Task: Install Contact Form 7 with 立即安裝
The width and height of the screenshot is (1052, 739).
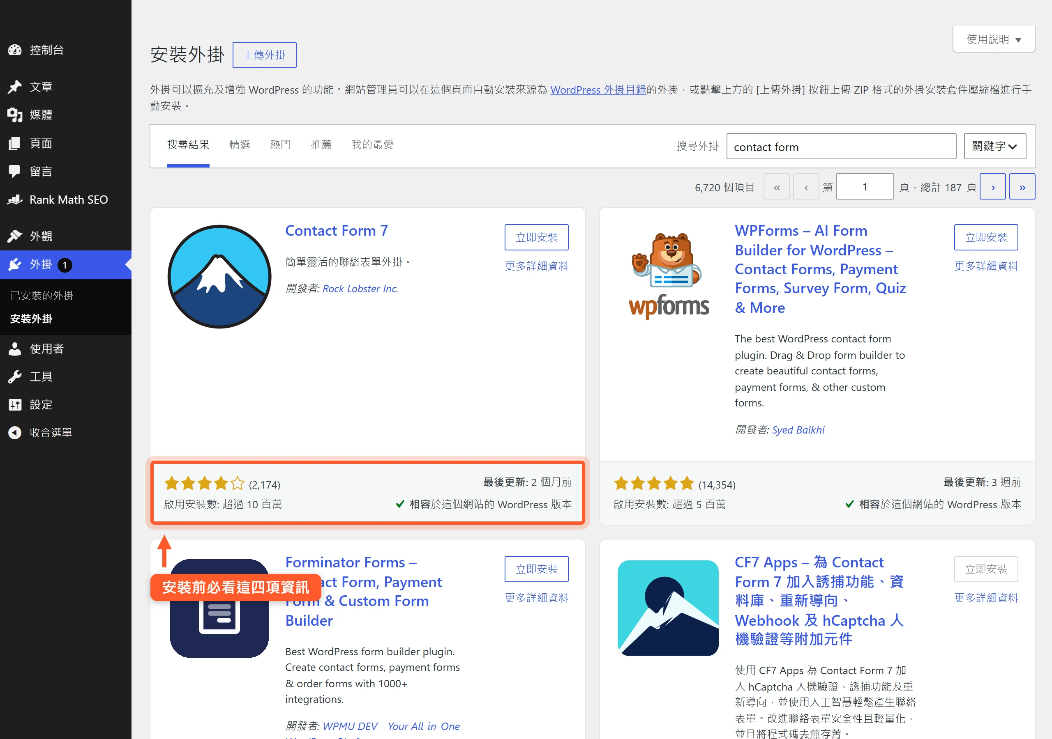Action: click(x=537, y=237)
